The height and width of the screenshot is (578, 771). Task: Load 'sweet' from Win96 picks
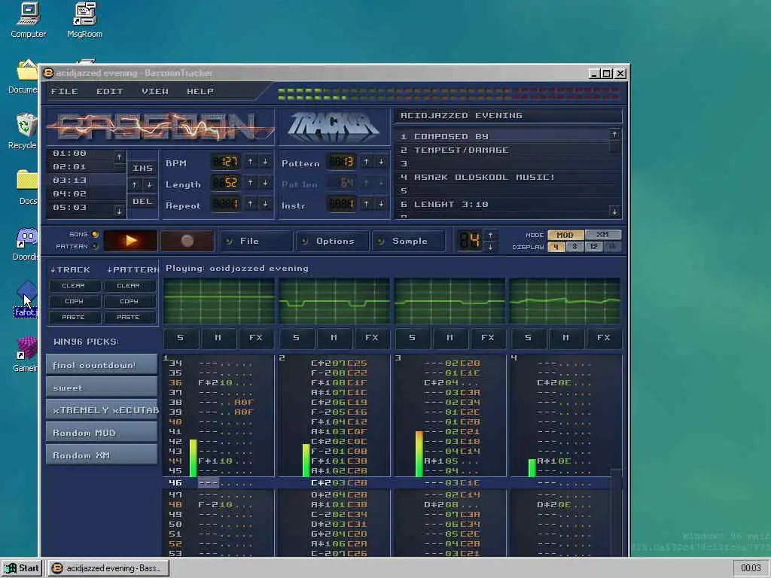(x=102, y=388)
